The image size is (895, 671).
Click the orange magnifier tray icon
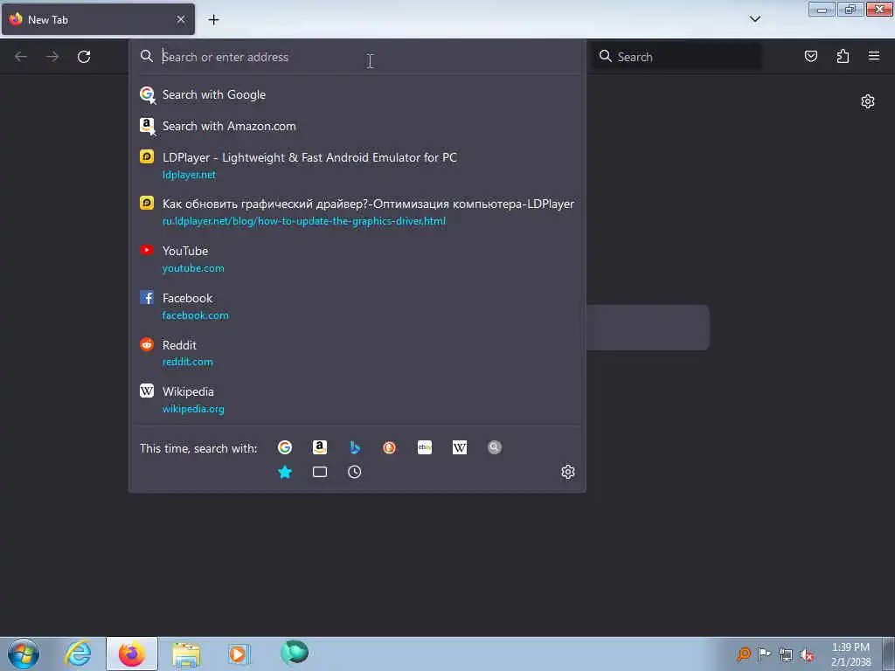[743, 654]
